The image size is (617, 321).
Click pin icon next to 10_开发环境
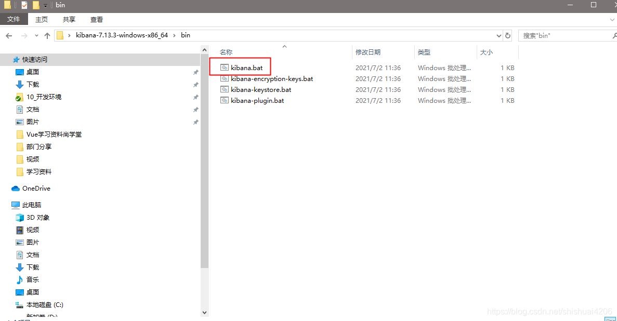pyautogui.click(x=195, y=97)
